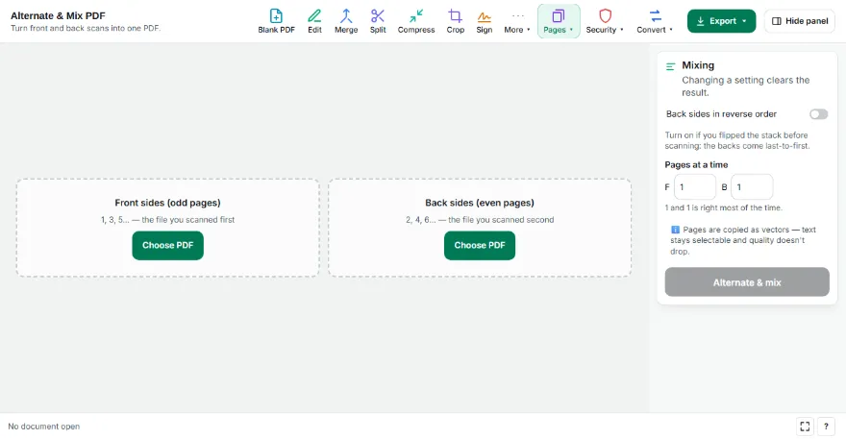Focus the F pages-at-a-time field
846x439 pixels.
[x=695, y=187]
